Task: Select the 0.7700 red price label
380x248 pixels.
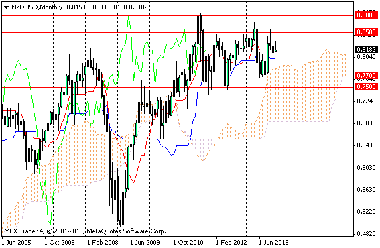Action: tap(366, 76)
